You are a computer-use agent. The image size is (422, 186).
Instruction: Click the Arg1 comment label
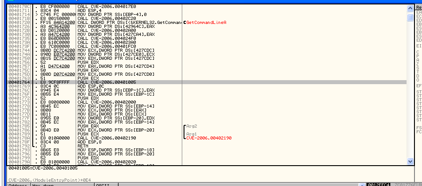[192, 134]
